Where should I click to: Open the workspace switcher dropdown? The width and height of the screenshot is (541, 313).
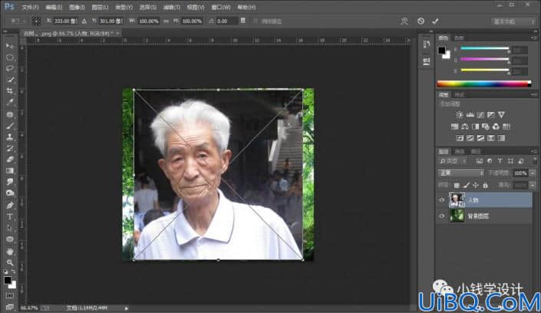point(513,21)
